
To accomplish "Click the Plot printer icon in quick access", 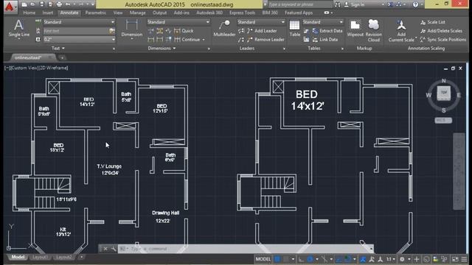I will pyautogui.click(x=59, y=4).
